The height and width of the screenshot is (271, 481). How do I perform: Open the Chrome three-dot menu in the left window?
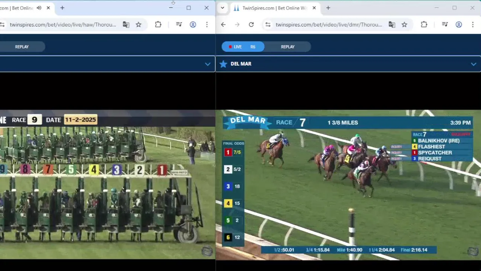point(207,24)
